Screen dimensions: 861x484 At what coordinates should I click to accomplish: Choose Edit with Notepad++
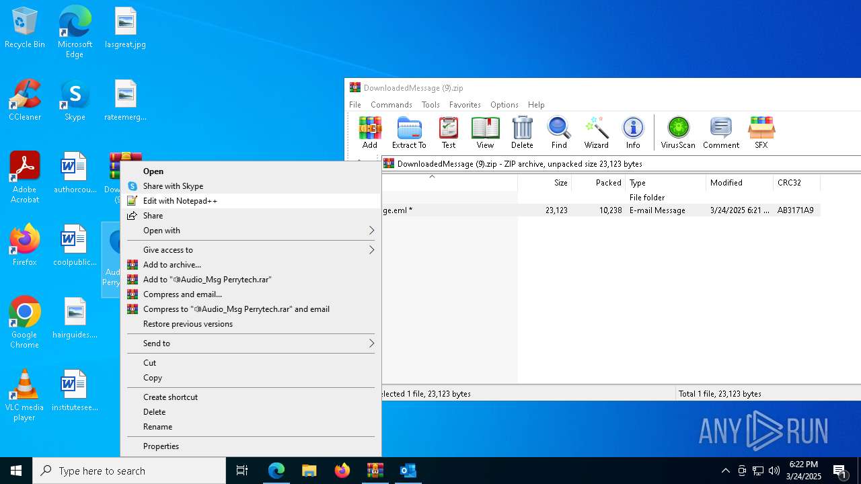(251, 201)
